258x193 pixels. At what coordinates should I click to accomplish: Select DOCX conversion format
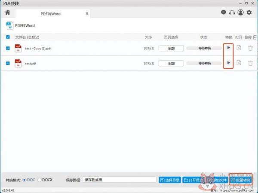coord(40,180)
